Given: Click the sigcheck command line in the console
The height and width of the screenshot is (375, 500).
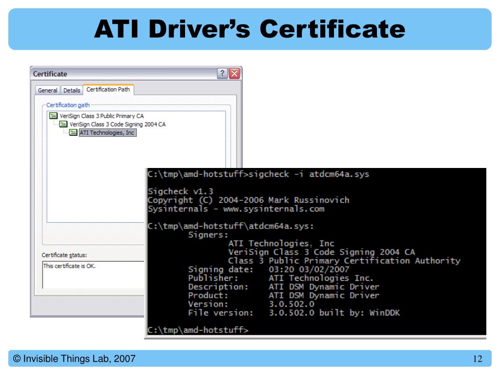Looking at the screenshot, I should (258, 174).
